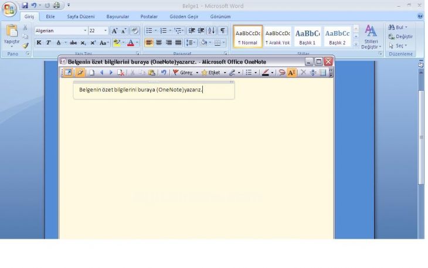Shrink font size with the small A icon
This screenshot has width=428, height=268.
(x=124, y=31)
